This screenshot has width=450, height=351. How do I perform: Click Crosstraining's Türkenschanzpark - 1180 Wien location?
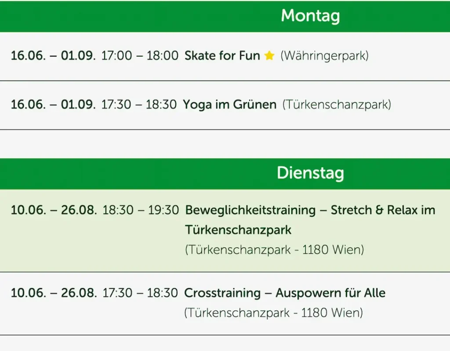273,312
